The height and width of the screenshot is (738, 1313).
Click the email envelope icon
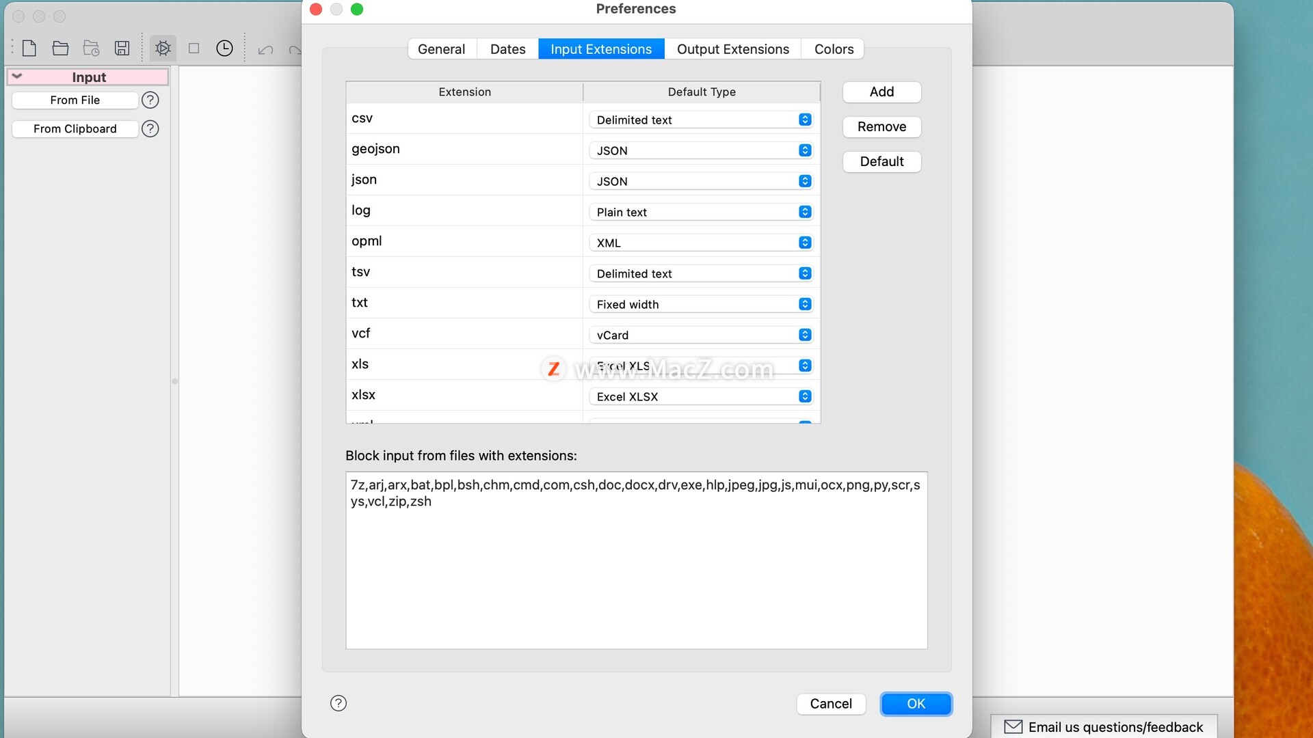pyautogui.click(x=1013, y=727)
